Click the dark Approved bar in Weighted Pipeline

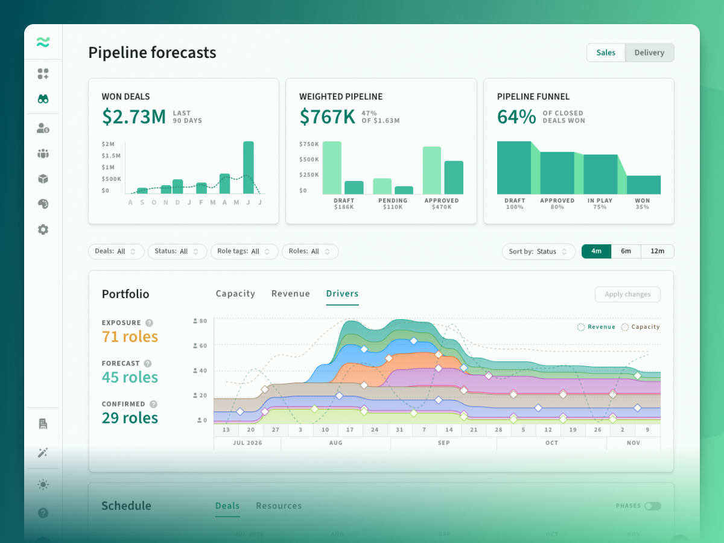point(454,177)
